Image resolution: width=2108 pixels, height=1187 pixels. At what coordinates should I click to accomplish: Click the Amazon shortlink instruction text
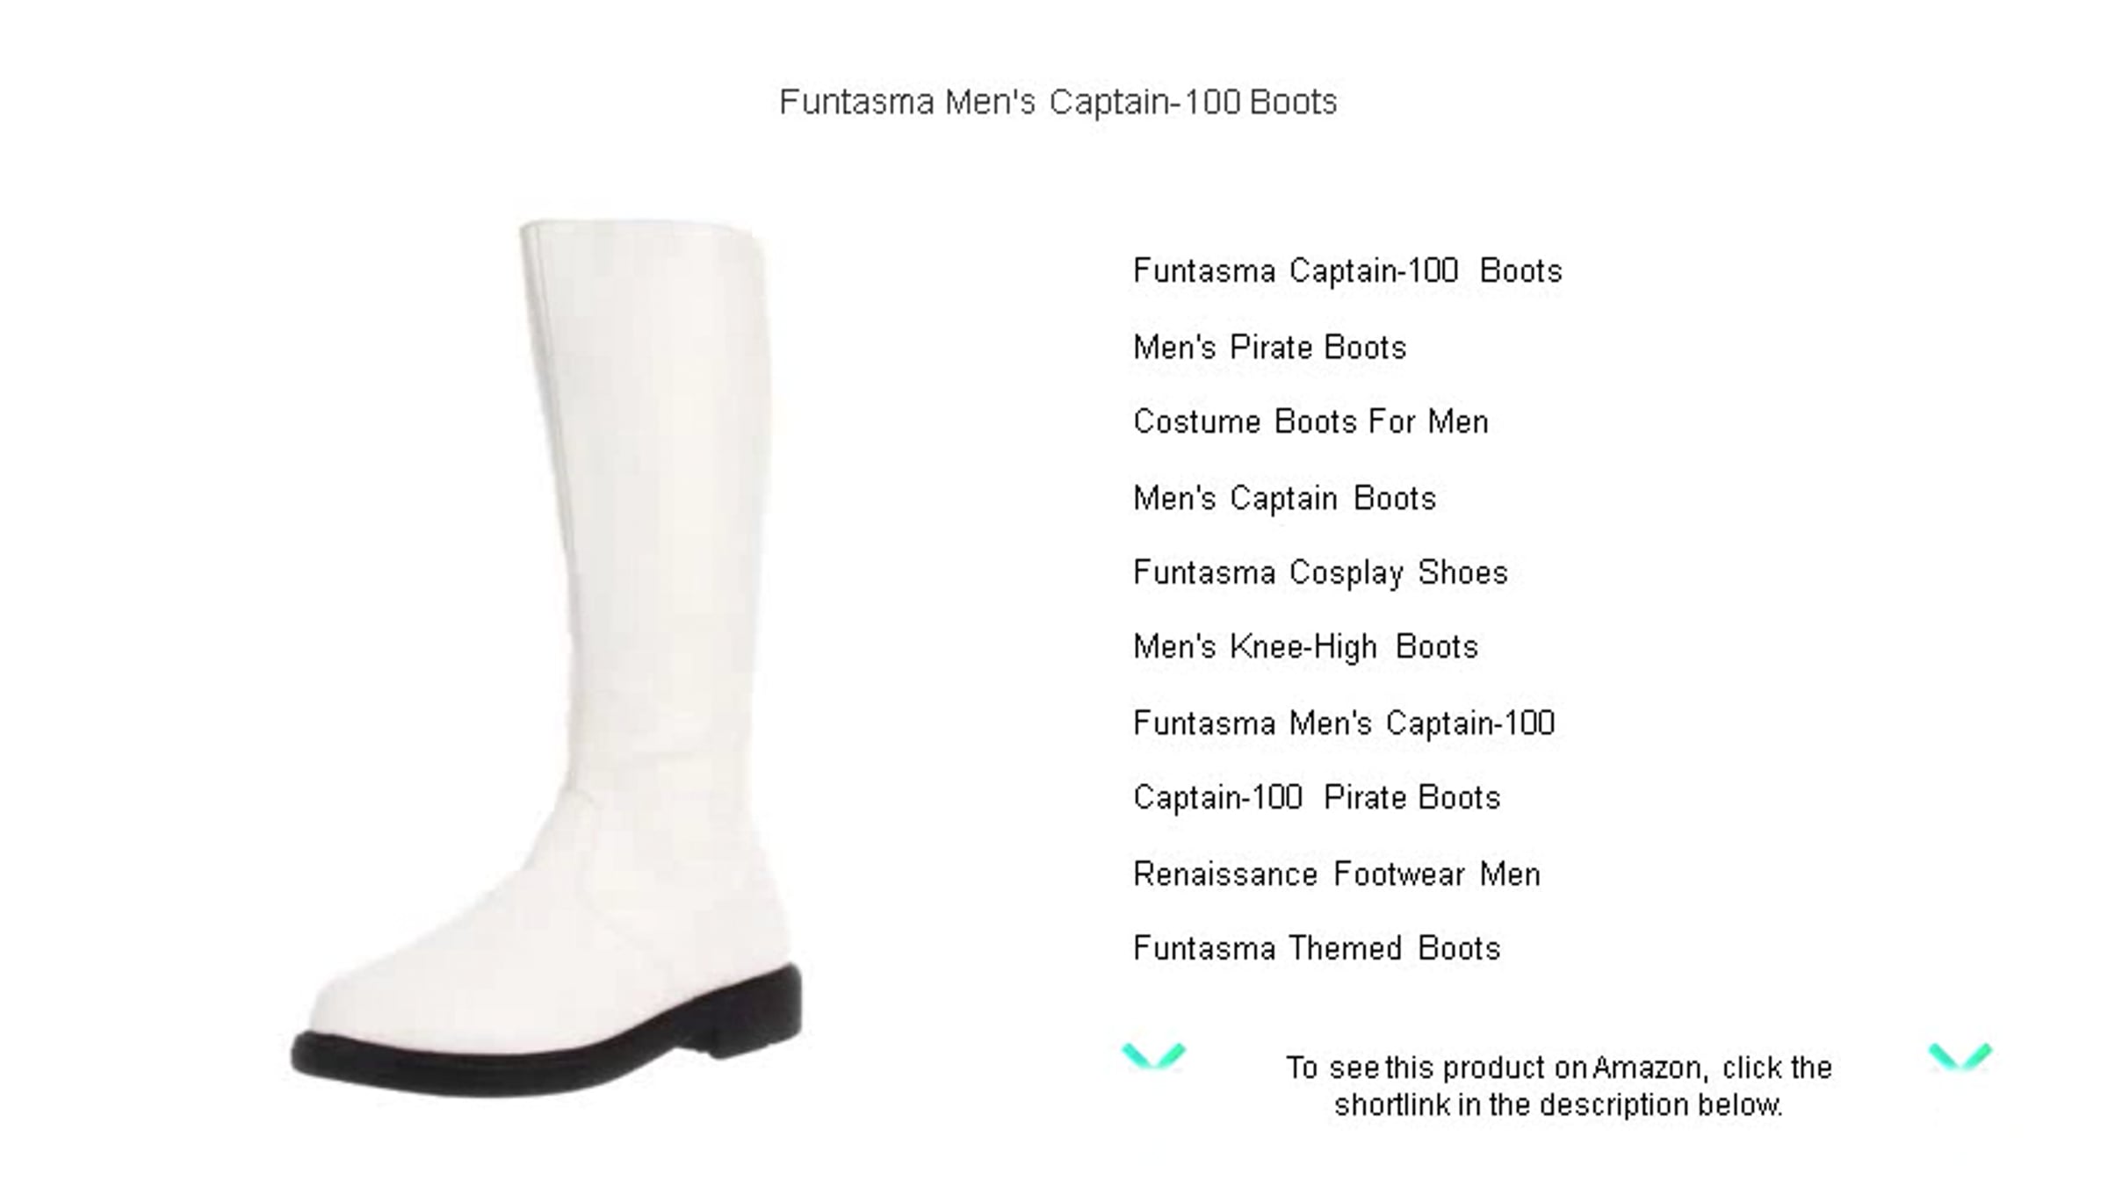[x=1558, y=1086]
